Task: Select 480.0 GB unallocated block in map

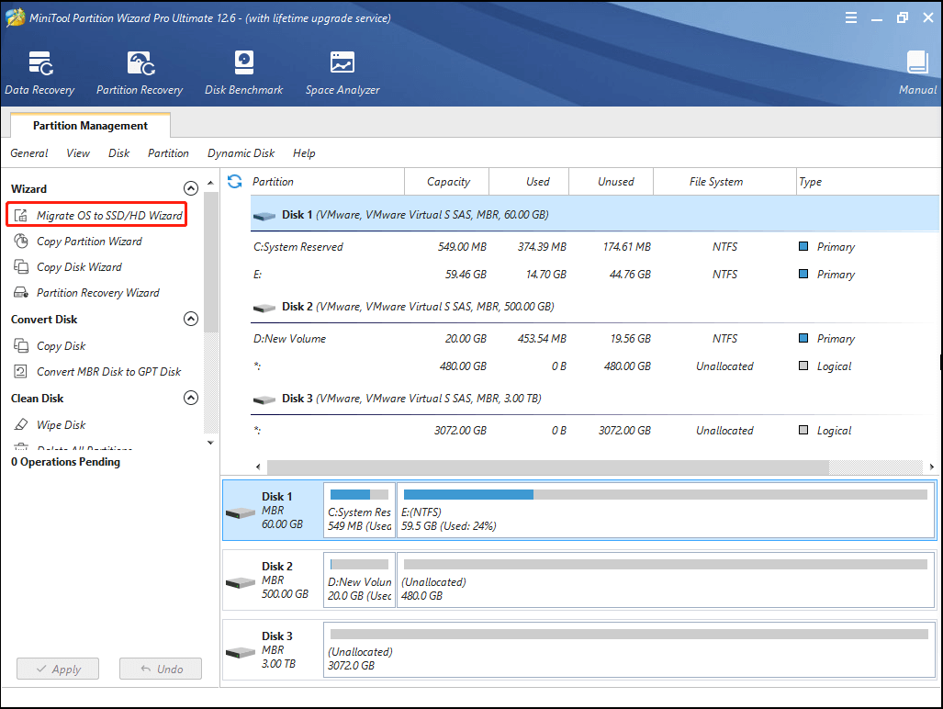Action: (666, 580)
